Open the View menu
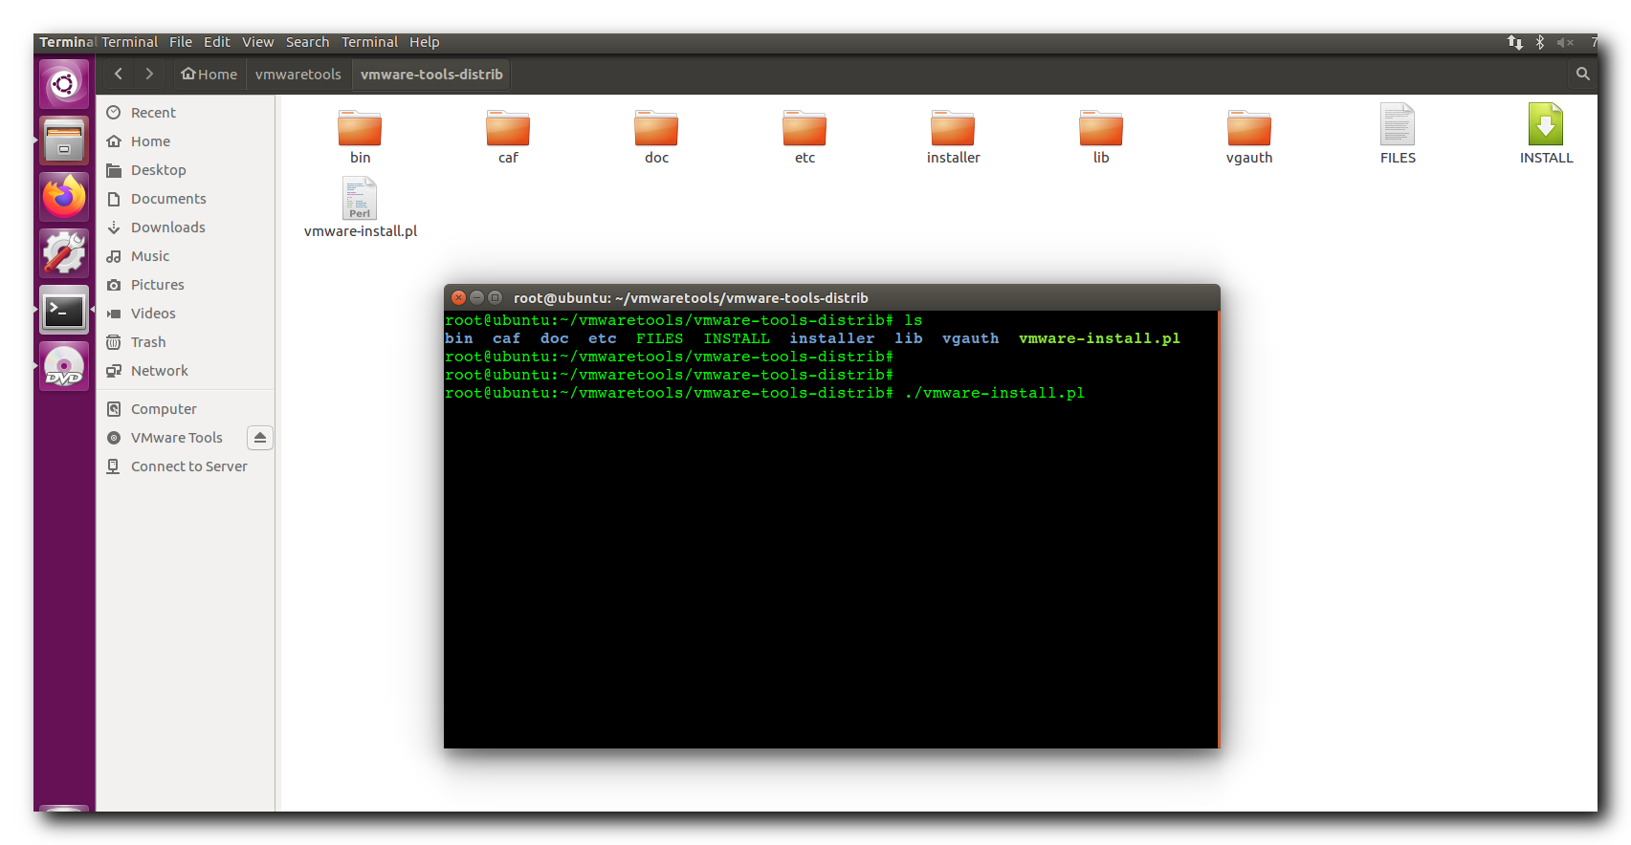1631x845 pixels. 257,42
